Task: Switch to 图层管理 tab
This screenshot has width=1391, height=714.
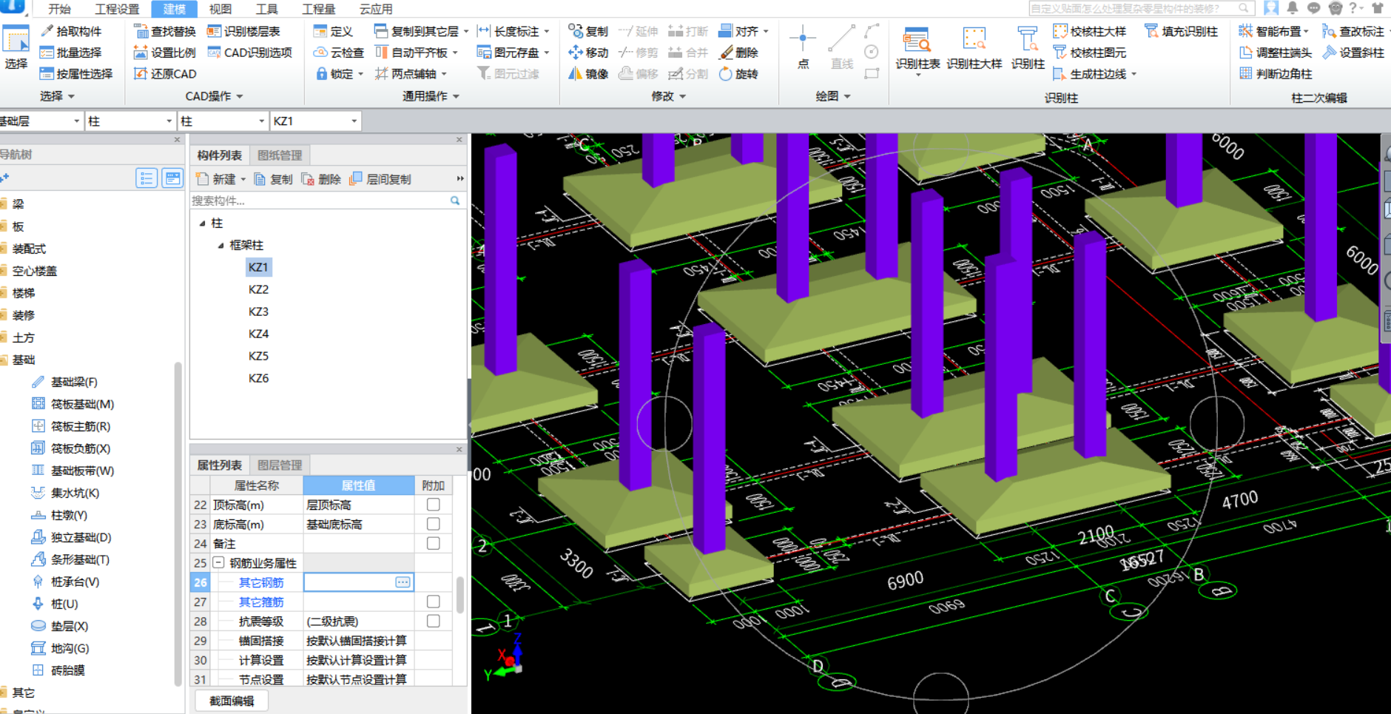Action: pos(280,465)
